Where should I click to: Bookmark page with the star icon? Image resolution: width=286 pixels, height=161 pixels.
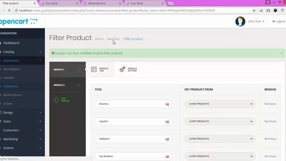pos(254,10)
